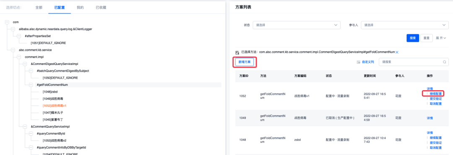Click 取消配置 for plan 1048
This screenshot has width=453, height=155.
coord(435,148)
